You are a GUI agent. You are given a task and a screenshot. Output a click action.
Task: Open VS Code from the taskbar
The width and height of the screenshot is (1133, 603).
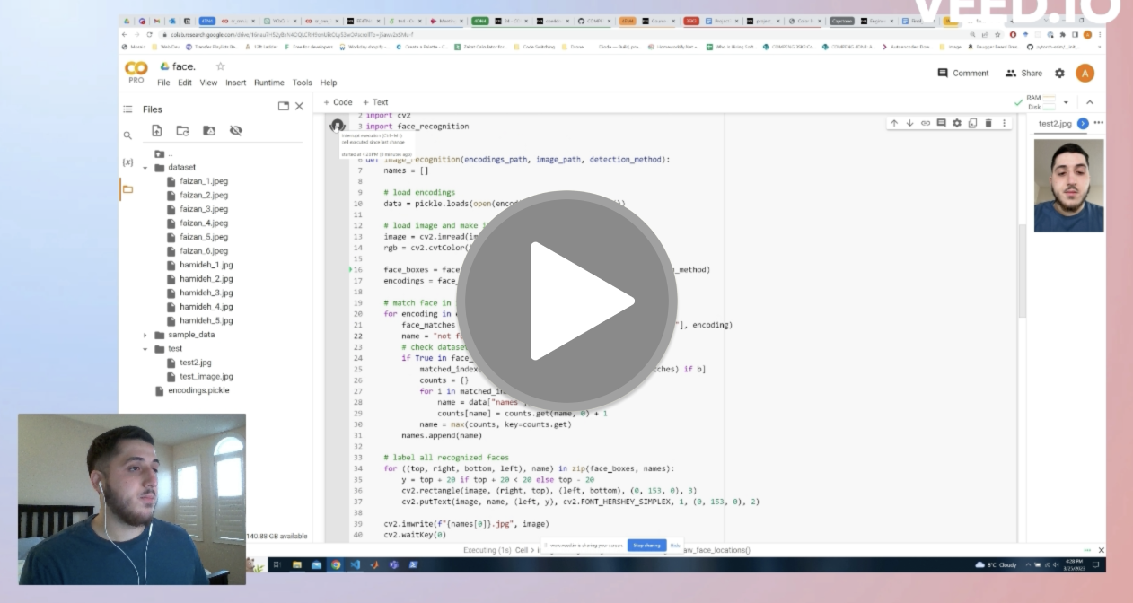click(356, 565)
